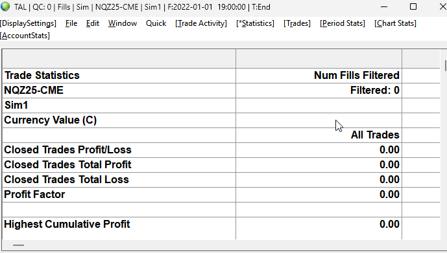Open the AccountStats tab
Screen dimensions: 447x253
pyautogui.click(x=25, y=36)
